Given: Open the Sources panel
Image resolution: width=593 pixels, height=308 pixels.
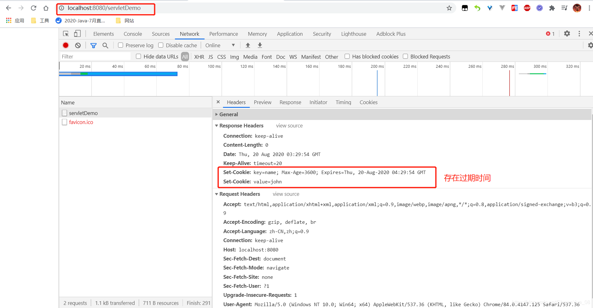Looking at the screenshot, I should [x=161, y=34].
